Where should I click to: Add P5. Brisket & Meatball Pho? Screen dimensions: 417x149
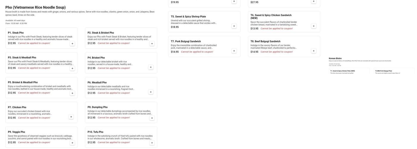tap(72, 93)
